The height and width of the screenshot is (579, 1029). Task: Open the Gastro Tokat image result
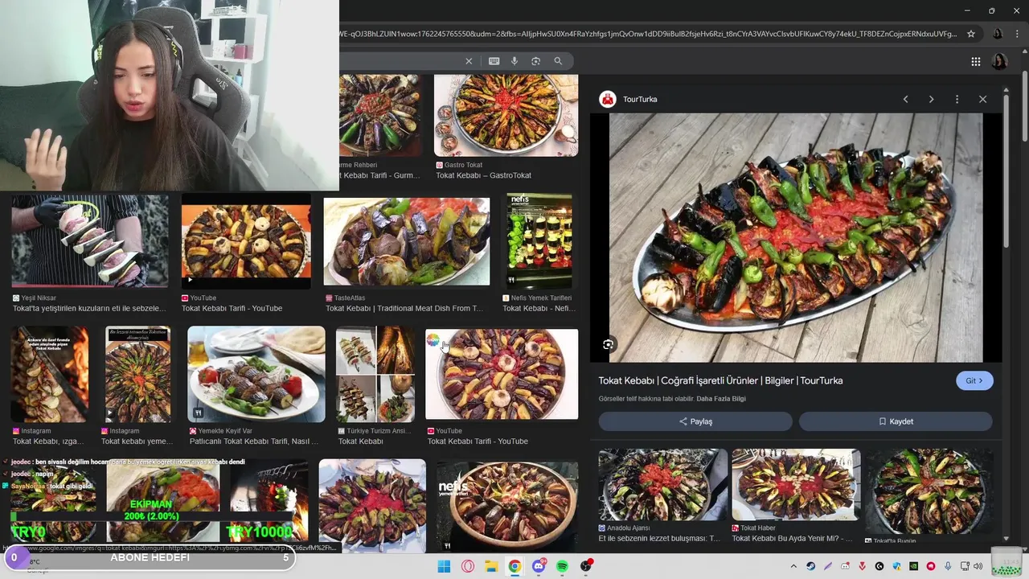pos(506,116)
